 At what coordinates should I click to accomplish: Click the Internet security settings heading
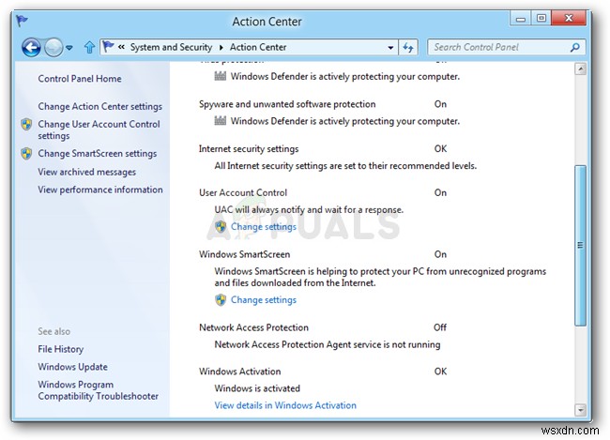[x=249, y=148]
